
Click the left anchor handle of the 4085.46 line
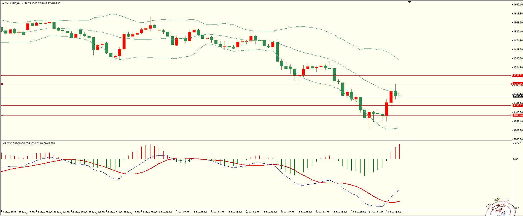2,115
